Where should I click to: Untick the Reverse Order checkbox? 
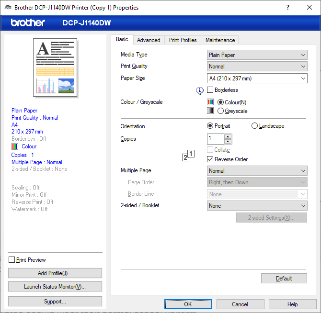point(210,159)
